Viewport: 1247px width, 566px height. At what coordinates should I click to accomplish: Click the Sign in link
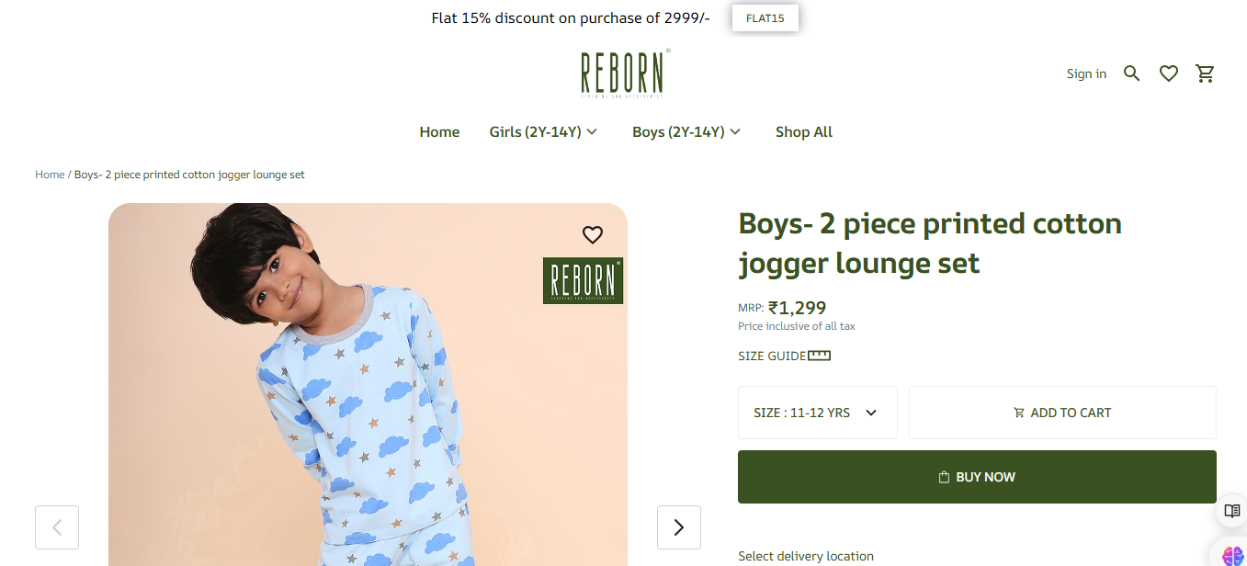point(1086,74)
